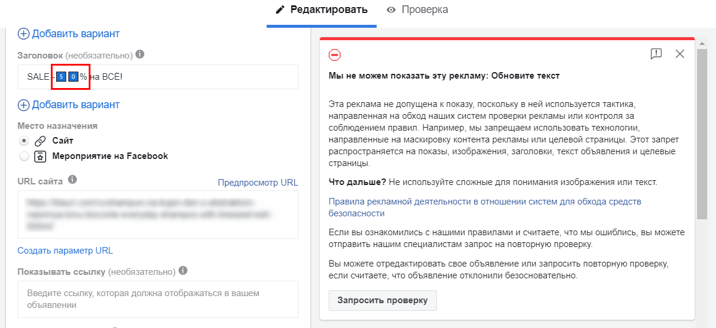Click the red stop icon in the rejection notice
Screen dimensions: 716x328
(x=335, y=55)
